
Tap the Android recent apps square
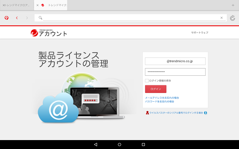tap(143, 145)
